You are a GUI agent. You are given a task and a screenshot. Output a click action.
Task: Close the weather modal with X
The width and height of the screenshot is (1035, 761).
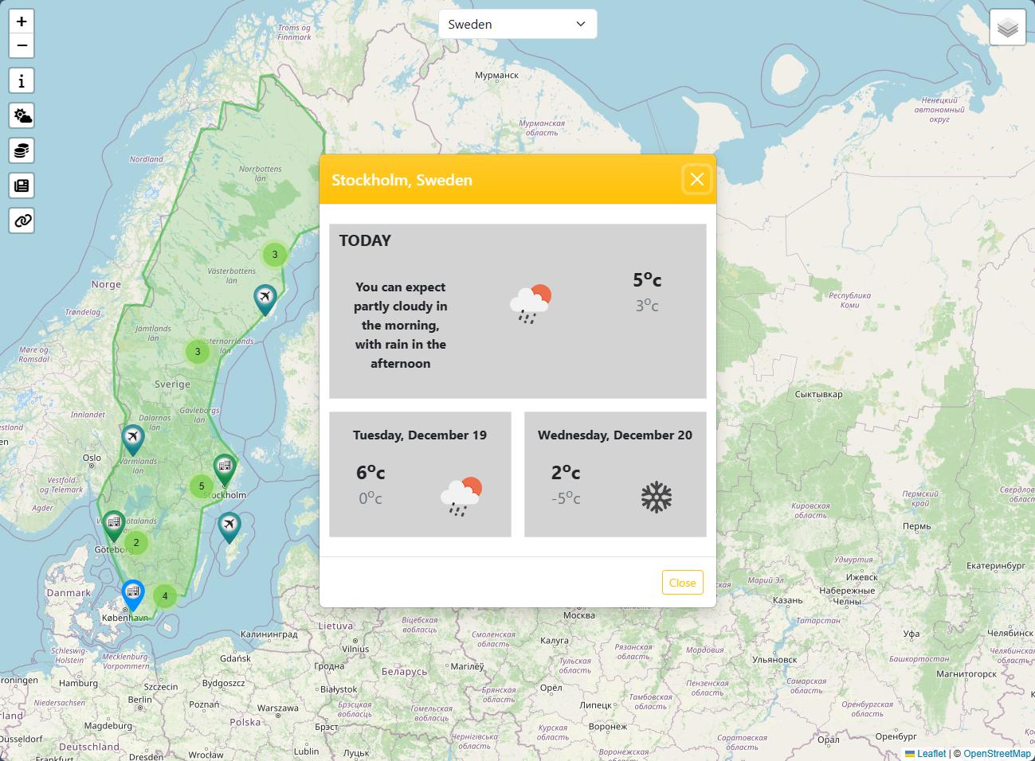696,179
